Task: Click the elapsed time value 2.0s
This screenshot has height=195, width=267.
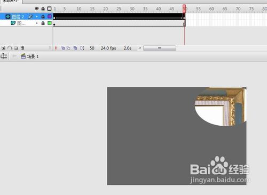Action: tap(128, 48)
